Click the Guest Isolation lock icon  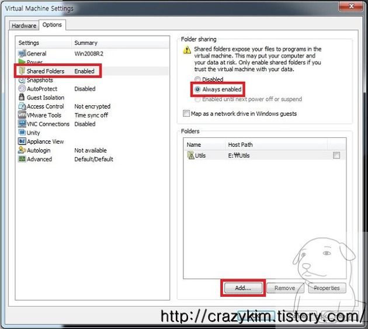22,97
